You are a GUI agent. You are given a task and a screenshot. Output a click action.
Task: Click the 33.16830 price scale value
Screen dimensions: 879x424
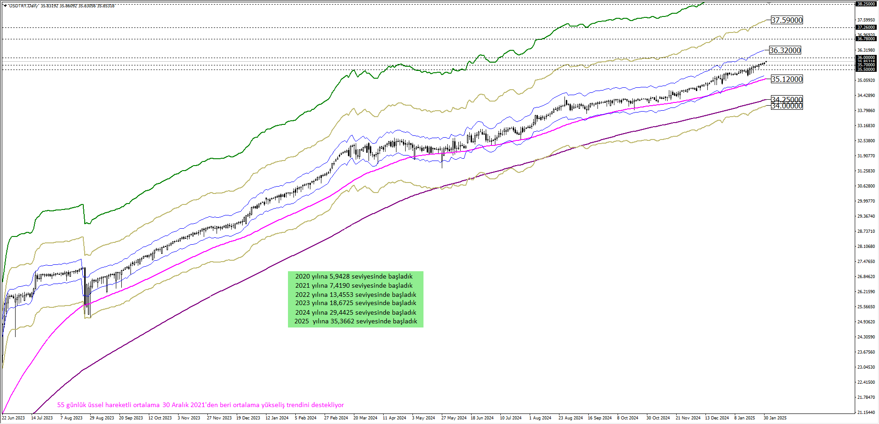tap(866, 126)
